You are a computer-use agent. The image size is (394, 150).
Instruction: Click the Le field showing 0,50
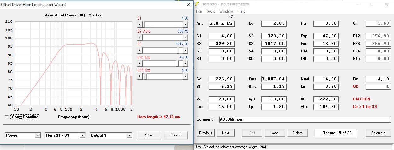coord(326,87)
